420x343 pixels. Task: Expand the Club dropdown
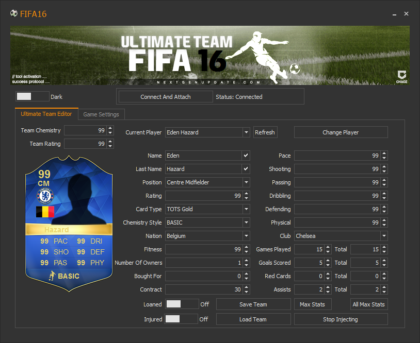[384, 236]
